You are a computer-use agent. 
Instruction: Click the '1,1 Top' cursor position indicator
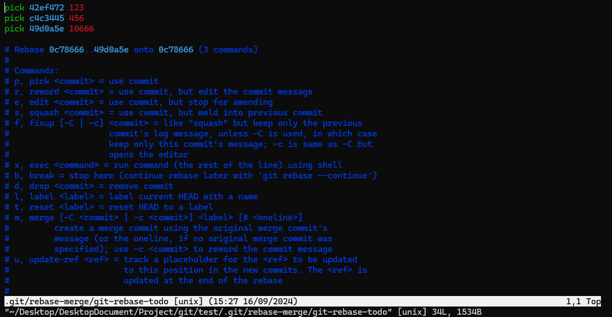pyautogui.click(x=583, y=302)
